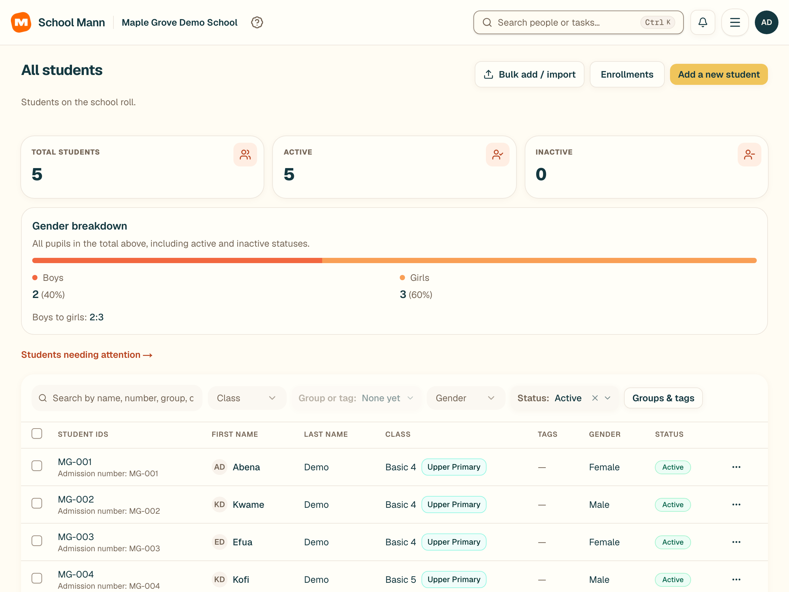Open Groups & tags
This screenshot has height=592, width=789.
663,398
